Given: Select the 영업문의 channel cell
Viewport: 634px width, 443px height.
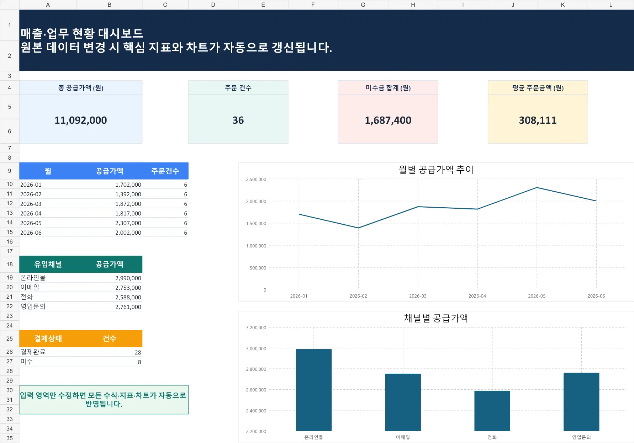Looking at the screenshot, I should click(x=48, y=306).
